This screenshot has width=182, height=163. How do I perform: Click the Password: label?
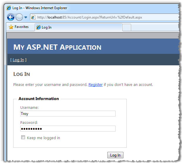coord(29,123)
